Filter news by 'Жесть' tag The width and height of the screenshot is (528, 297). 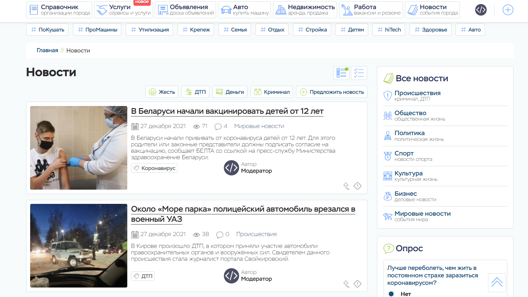162,92
